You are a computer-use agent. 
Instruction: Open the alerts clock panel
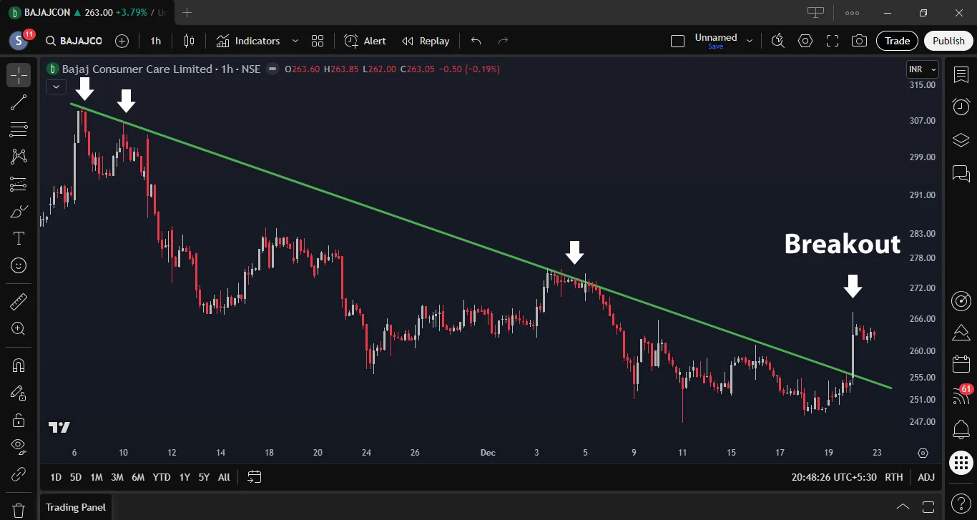[961, 107]
